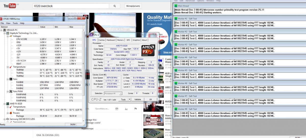
Task: Collapse the Powers section under AMD FX-8320
Action: coord(8,113)
